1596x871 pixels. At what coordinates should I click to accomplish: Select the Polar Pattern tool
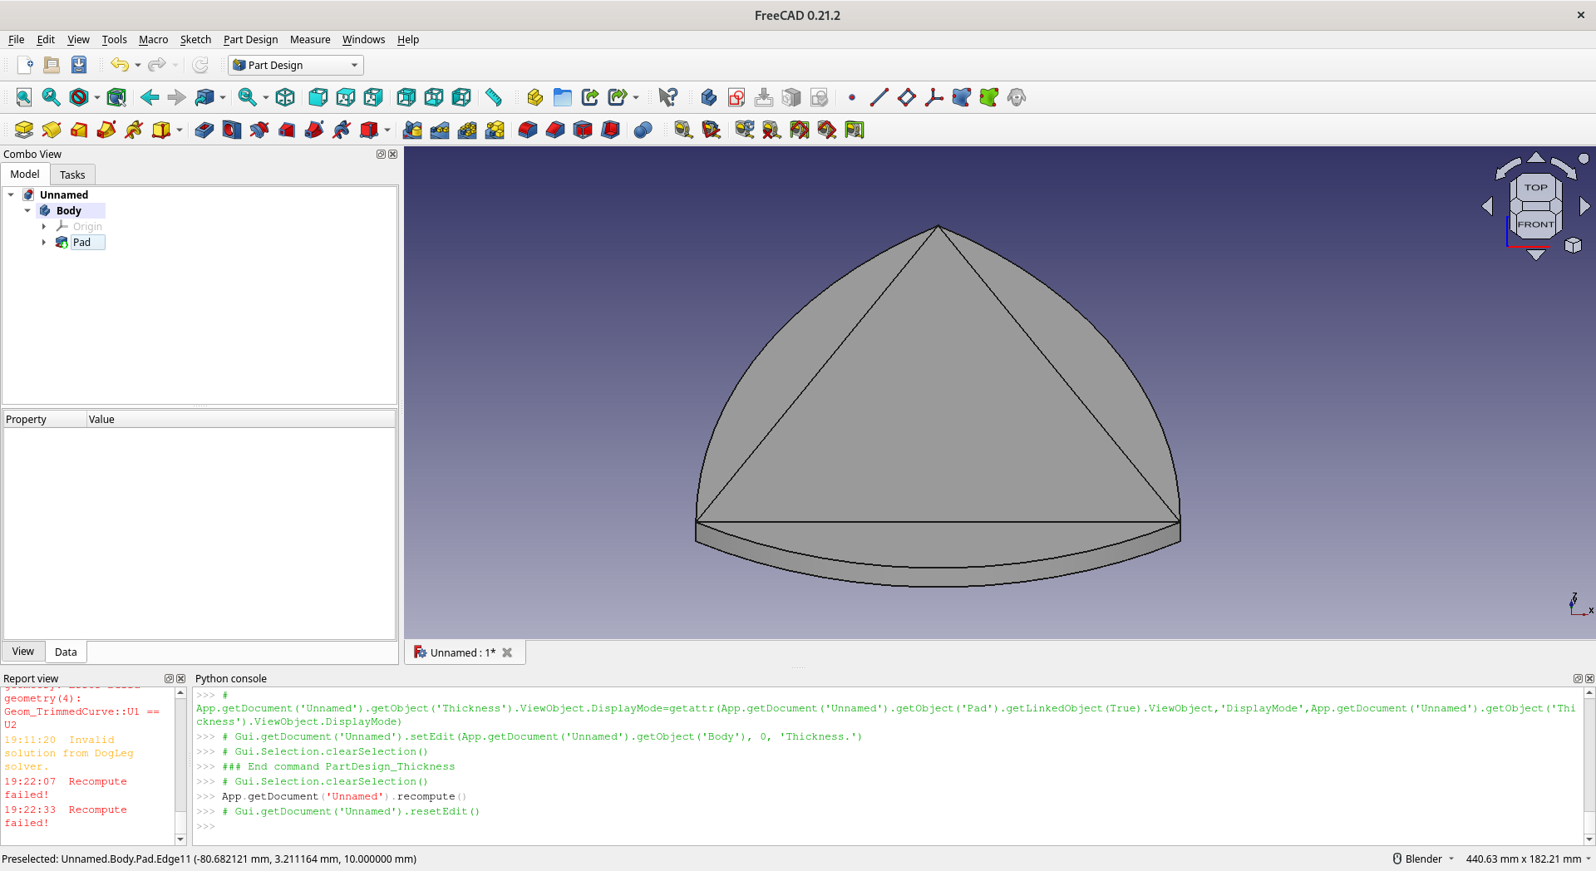[467, 130]
